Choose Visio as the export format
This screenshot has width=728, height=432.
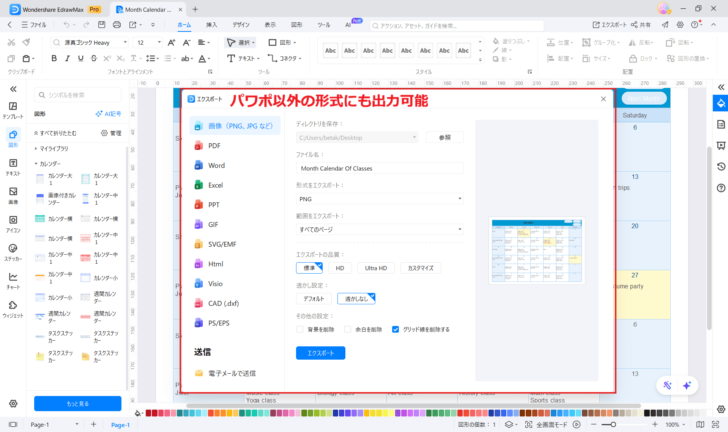[x=199, y=283]
